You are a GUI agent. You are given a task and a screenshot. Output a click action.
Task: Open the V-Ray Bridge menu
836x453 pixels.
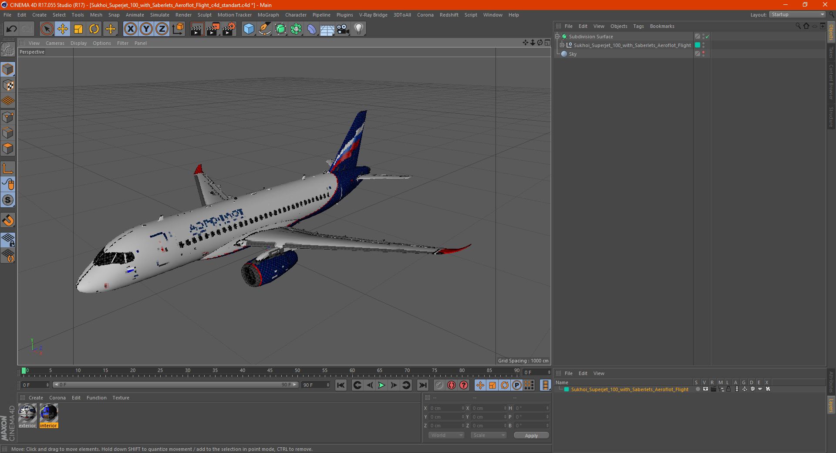[373, 15]
